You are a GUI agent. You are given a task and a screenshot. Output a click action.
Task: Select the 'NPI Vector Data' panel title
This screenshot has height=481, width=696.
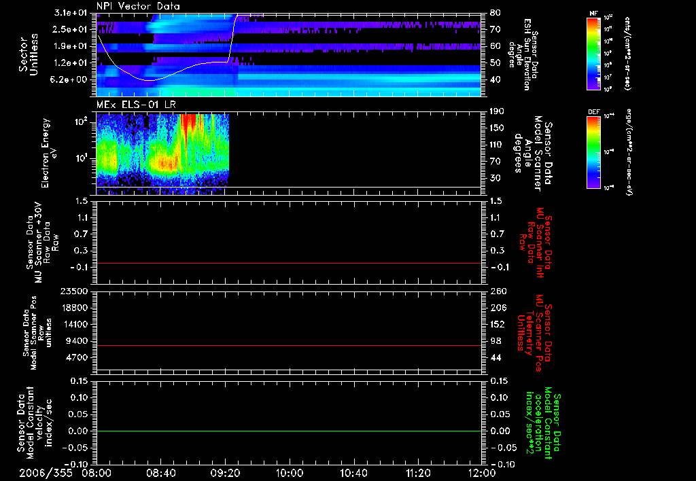tap(139, 6)
